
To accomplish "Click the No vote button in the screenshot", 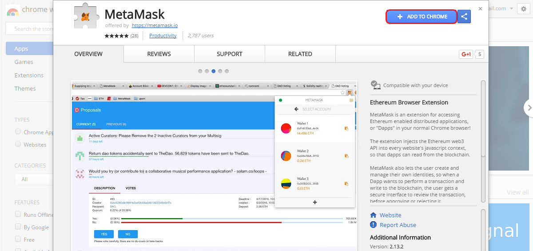I will (128, 234).
